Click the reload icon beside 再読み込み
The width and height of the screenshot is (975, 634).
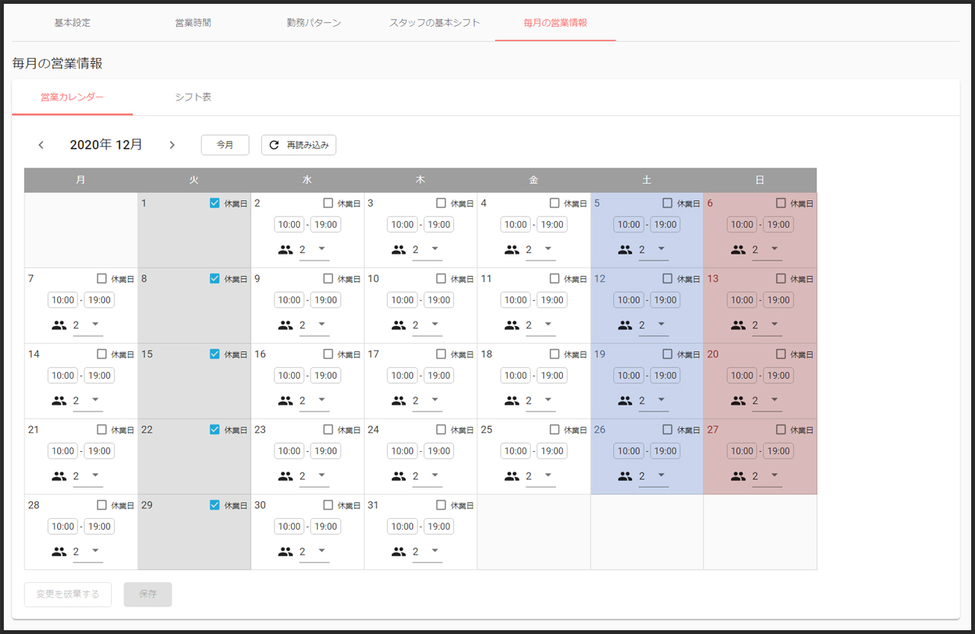pos(274,145)
